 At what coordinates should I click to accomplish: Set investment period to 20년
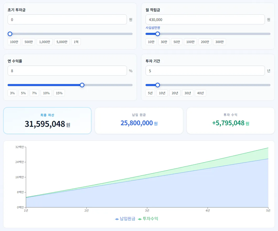[x=175, y=93]
